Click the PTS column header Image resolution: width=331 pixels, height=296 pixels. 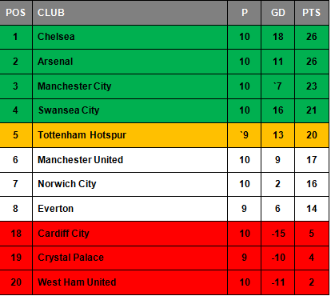point(312,13)
